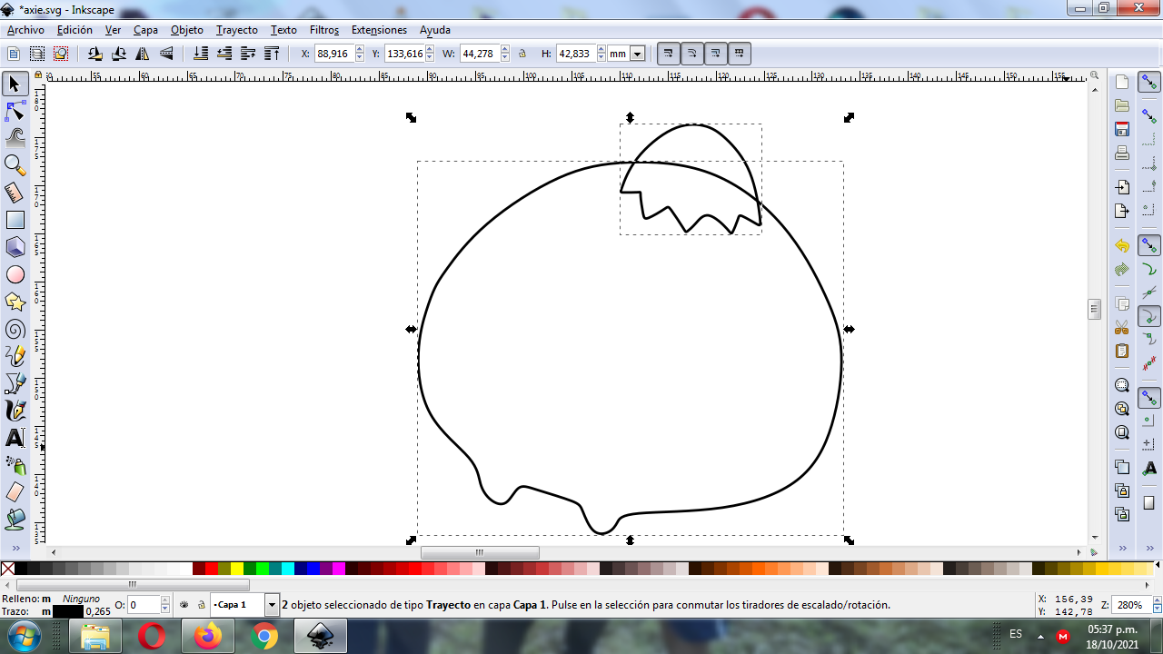Pick the magenta palette swatch
Screen dimensions: 1163x654
click(339, 569)
